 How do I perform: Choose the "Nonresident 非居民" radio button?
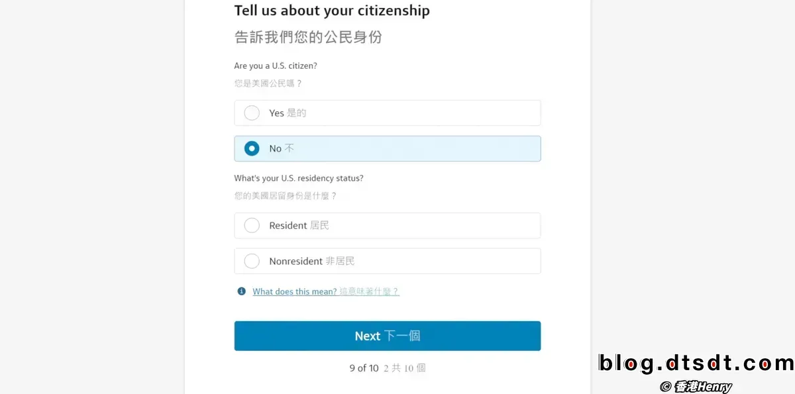click(x=252, y=261)
